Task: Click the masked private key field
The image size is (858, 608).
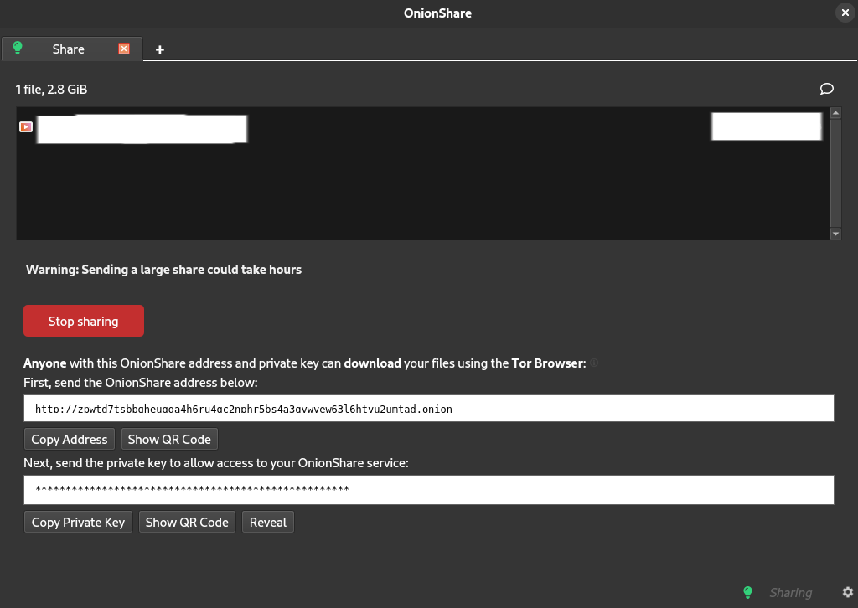Action: (429, 490)
